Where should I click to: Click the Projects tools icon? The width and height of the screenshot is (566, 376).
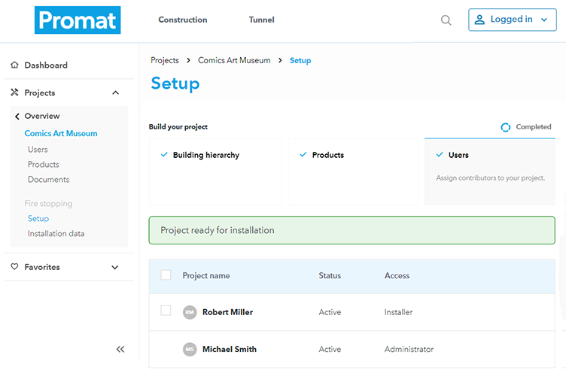click(x=14, y=92)
